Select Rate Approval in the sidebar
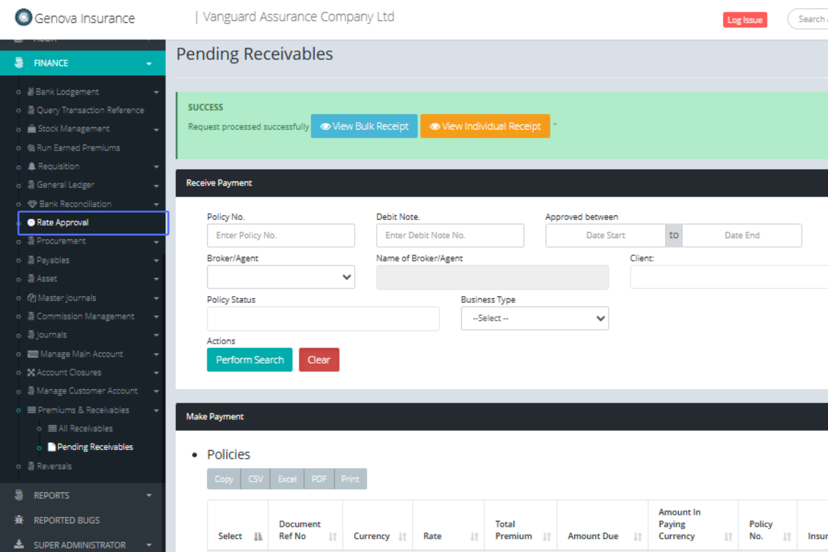828x552 pixels. (63, 223)
